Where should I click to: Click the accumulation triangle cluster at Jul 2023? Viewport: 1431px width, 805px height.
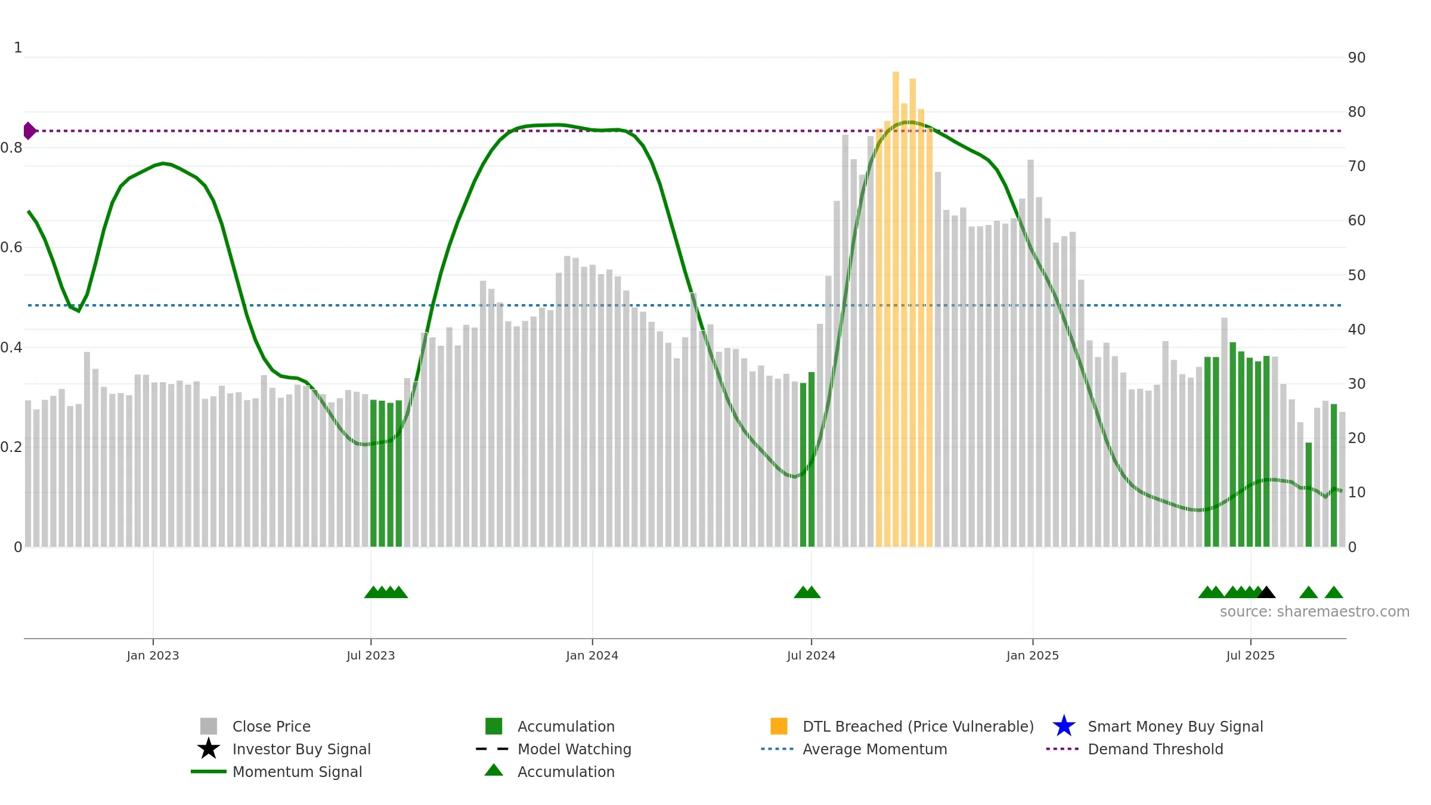tap(386, 592)
